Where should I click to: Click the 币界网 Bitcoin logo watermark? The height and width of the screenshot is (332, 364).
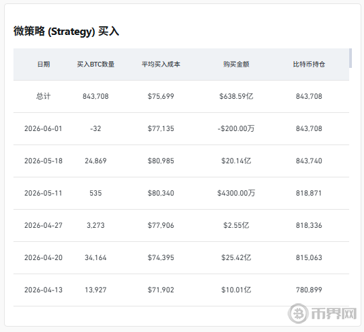[322, 313]
